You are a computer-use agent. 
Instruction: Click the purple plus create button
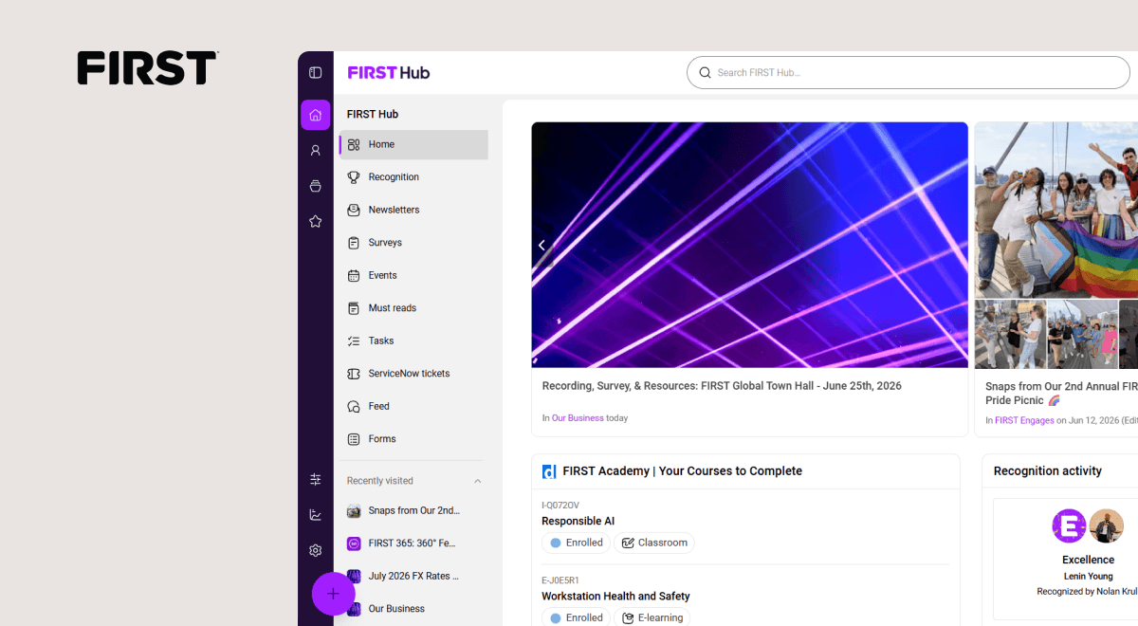click(x=333, y=594)
